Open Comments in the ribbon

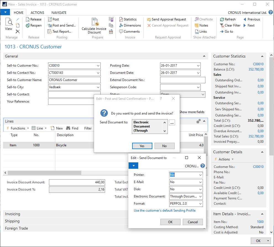[129, 32]
